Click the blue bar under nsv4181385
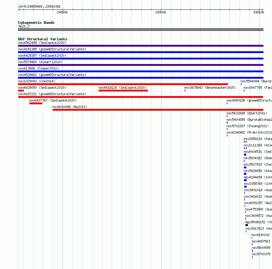This screenshot has width=272, height=269. (x=141, y=52)
